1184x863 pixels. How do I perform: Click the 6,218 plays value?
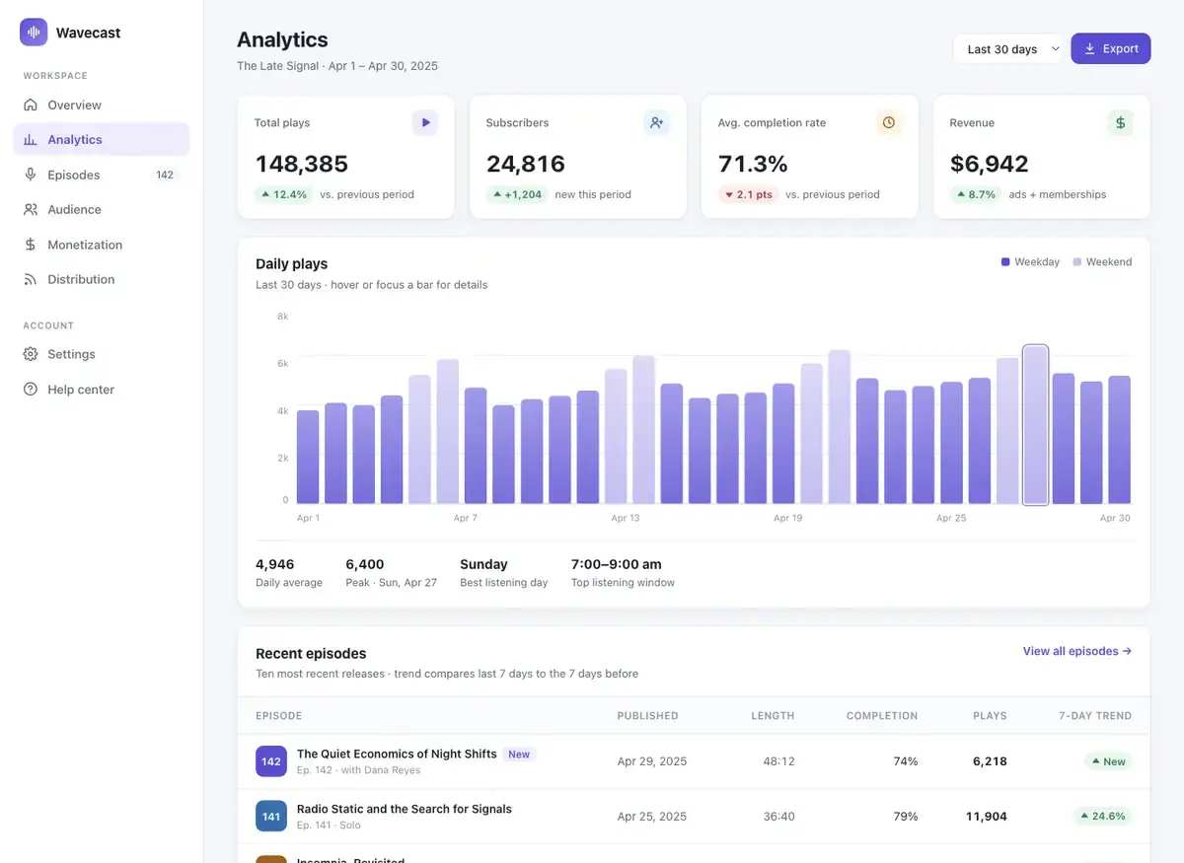[990, 761]
